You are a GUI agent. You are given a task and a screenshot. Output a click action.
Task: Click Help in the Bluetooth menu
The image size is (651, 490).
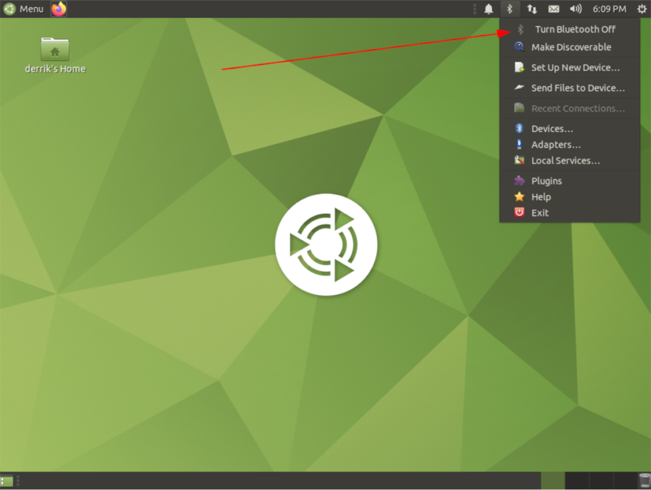pos(540,197)
